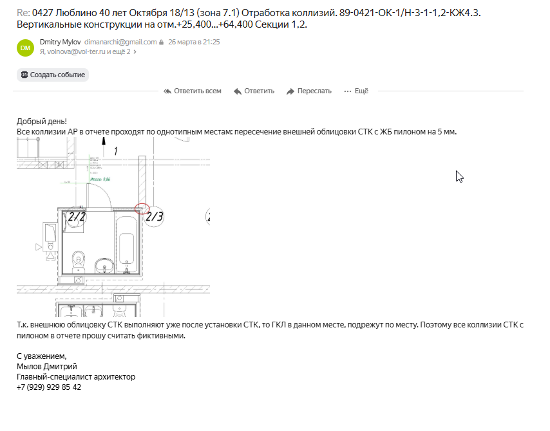Click the calendar icon in Создать событие

24,75
